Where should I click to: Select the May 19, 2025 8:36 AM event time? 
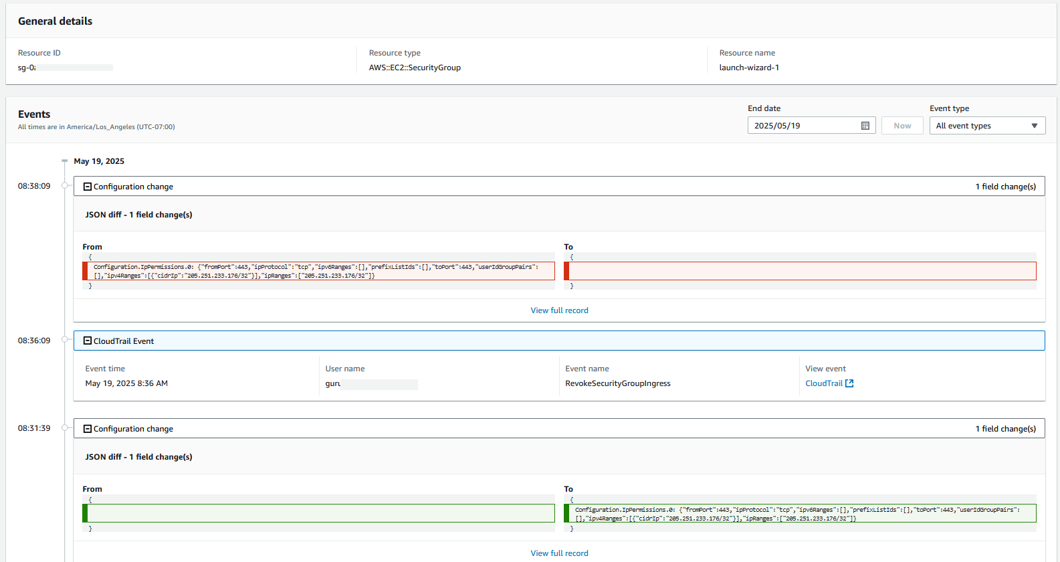126,383
